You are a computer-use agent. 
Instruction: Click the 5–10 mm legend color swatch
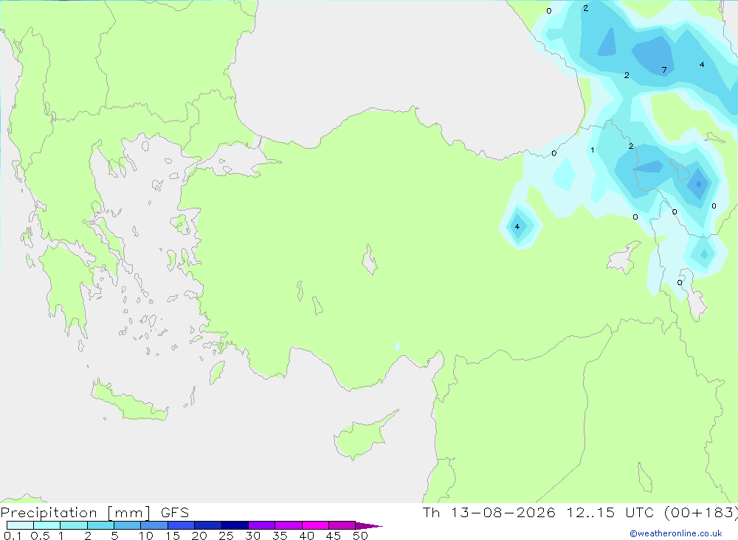(x=128, y=525)
